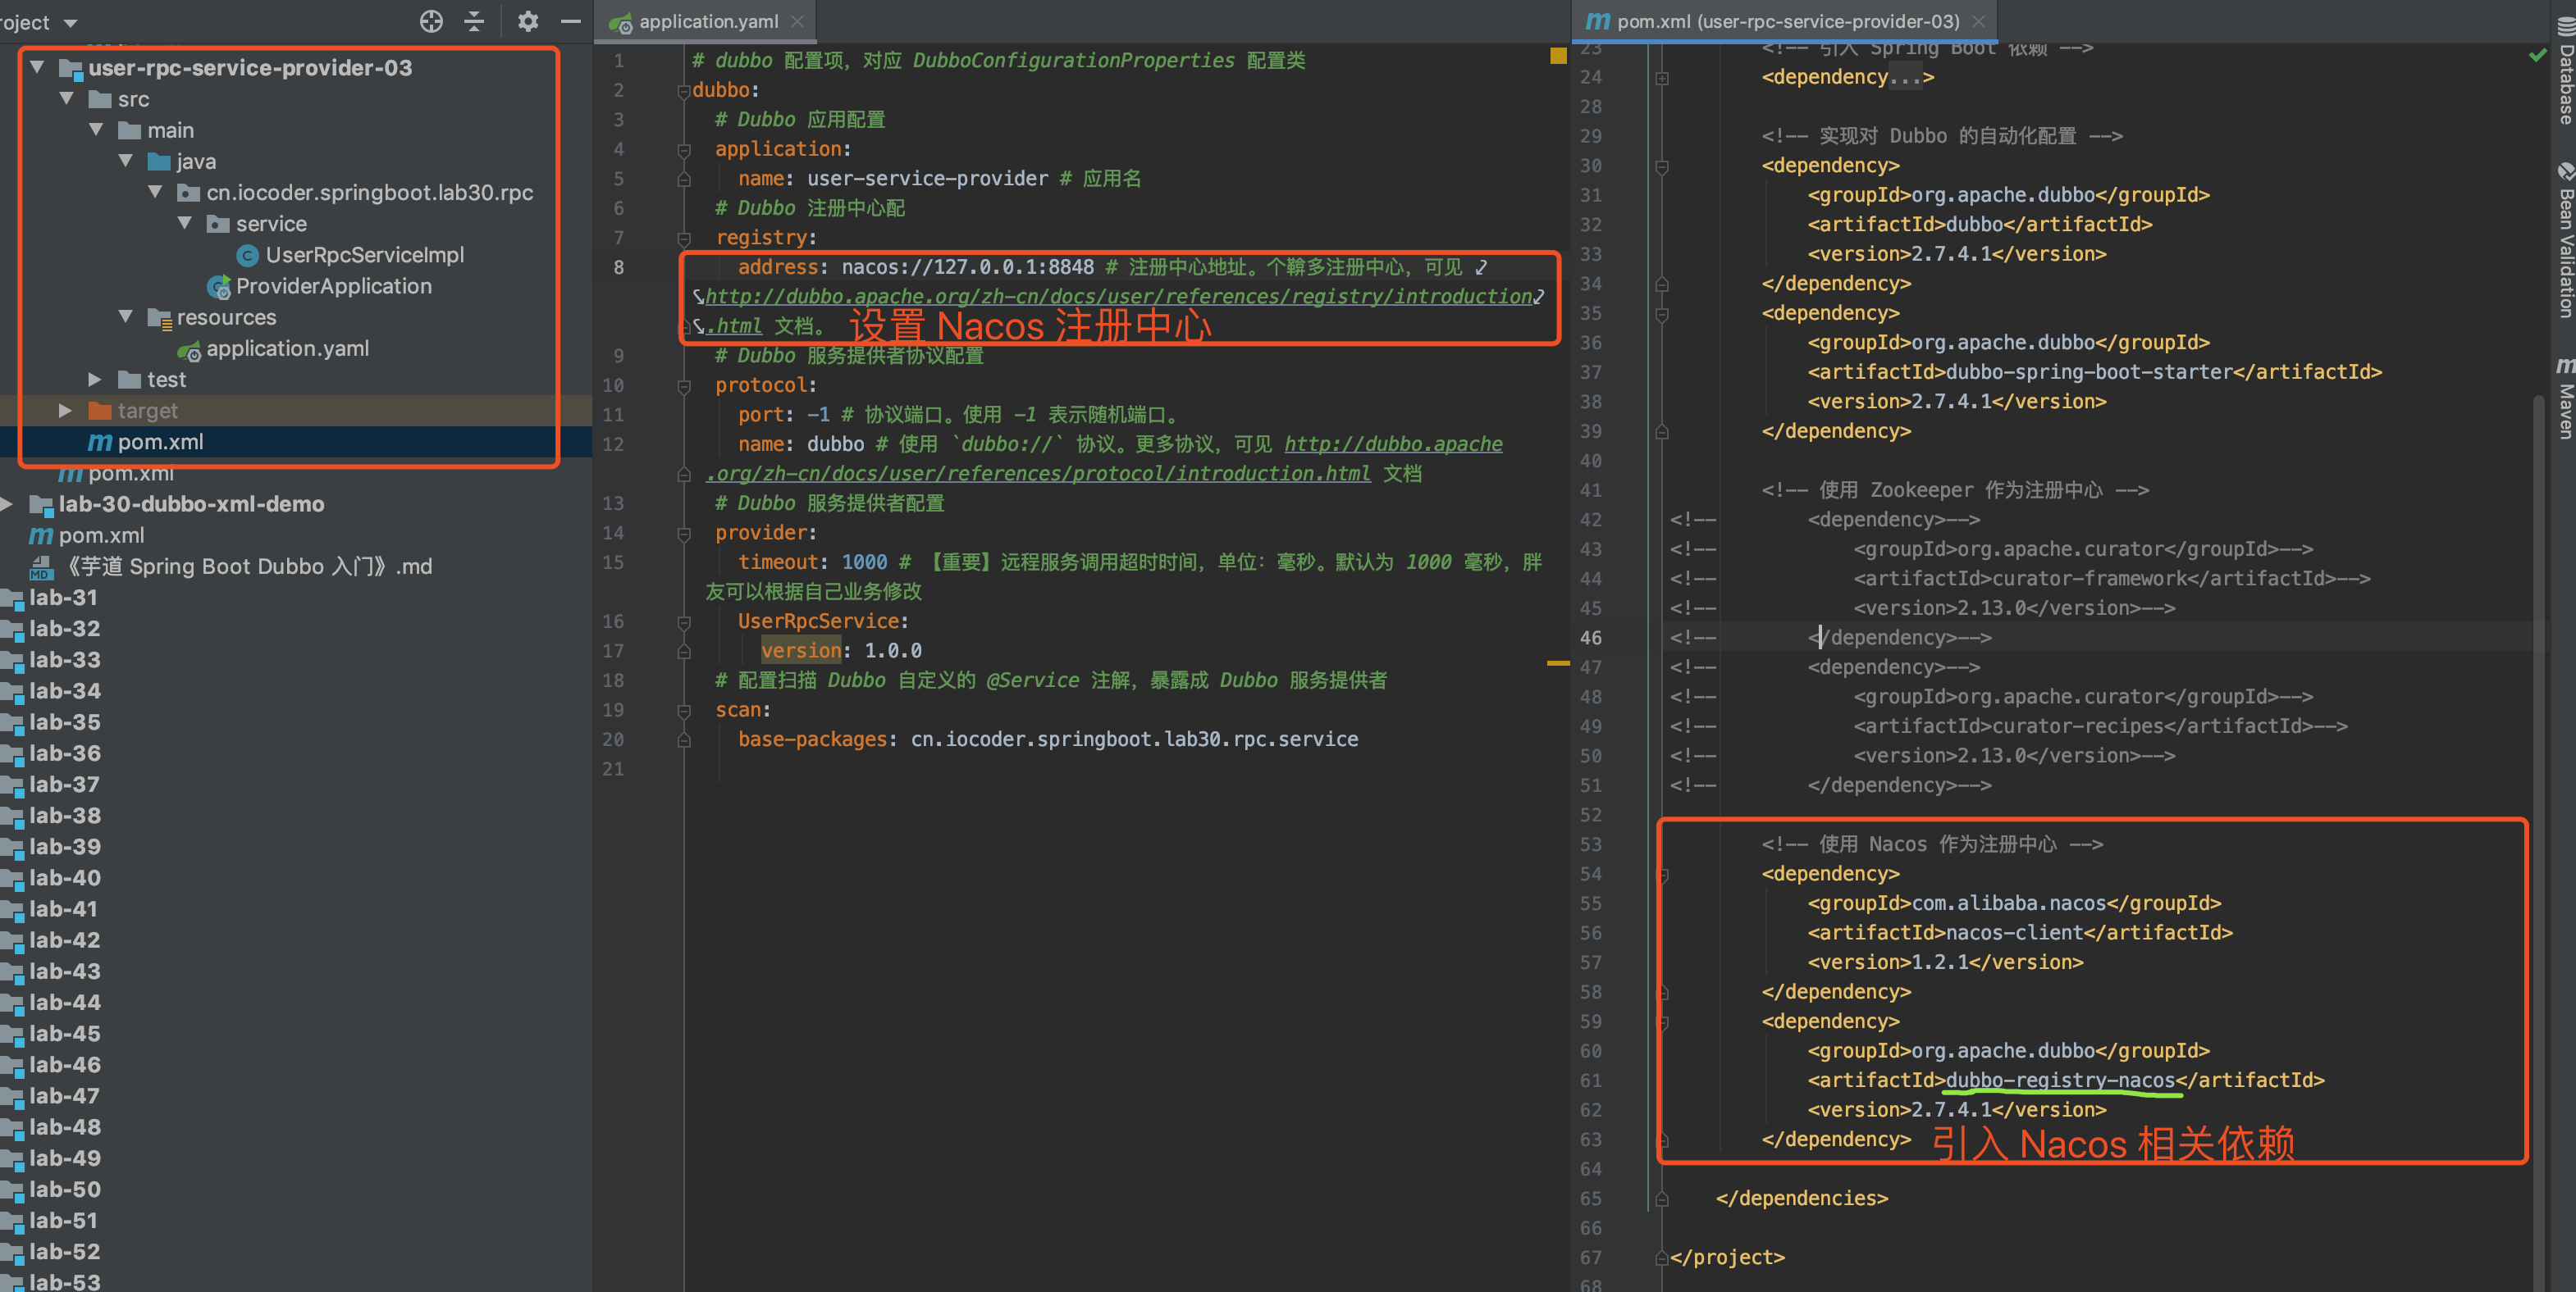This screenshot has height=1292, width=2576.
Task: Expand the test folder
Action: (x=95, y=380)
